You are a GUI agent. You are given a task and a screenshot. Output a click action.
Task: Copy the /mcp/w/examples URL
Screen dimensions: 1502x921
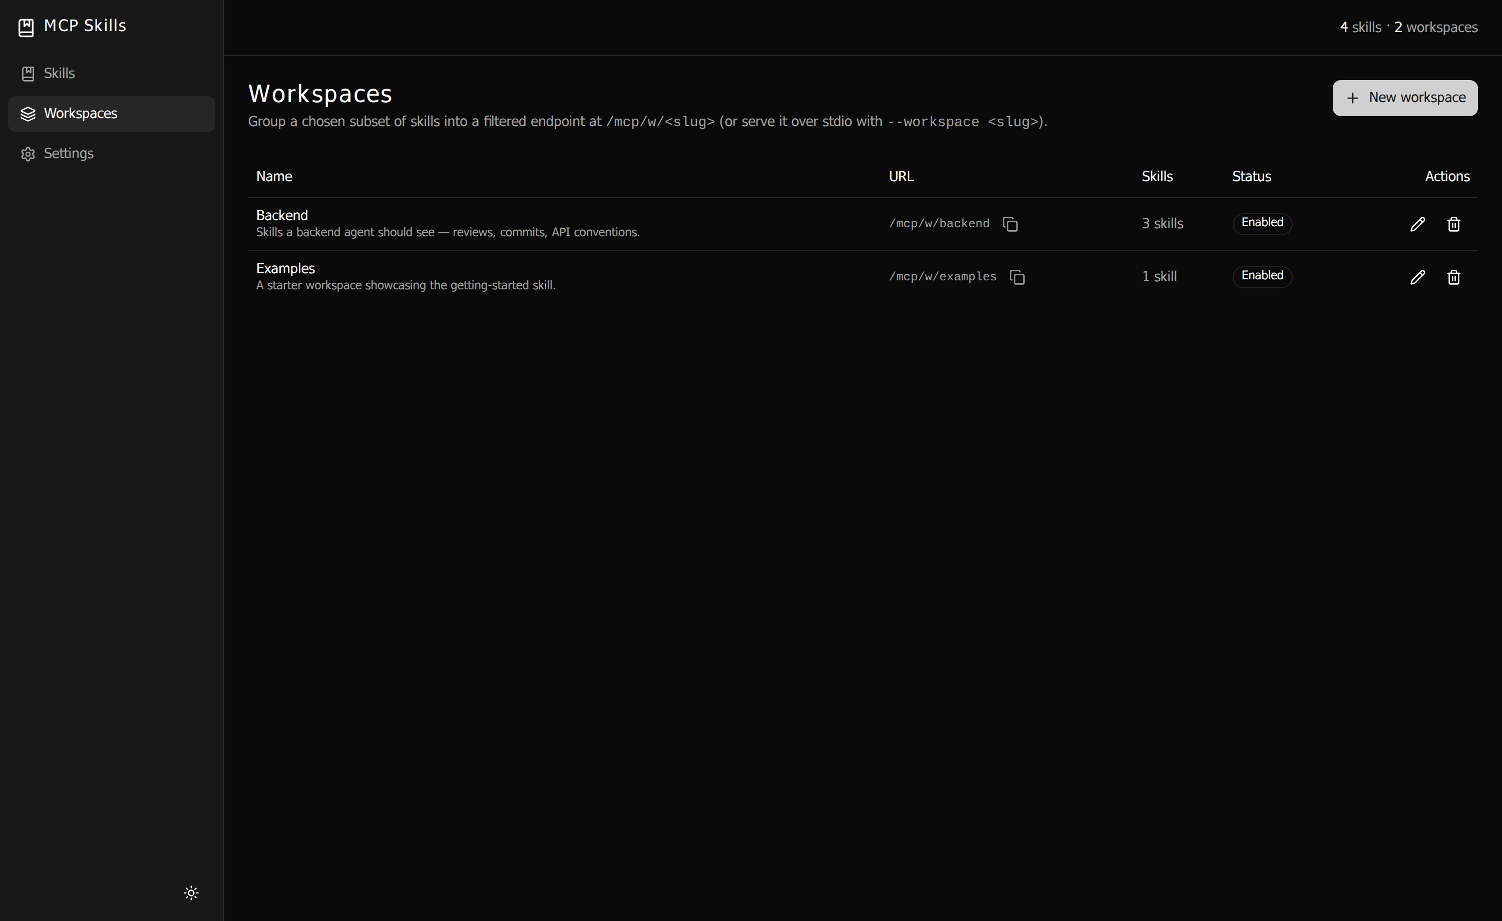(1017, 277)
